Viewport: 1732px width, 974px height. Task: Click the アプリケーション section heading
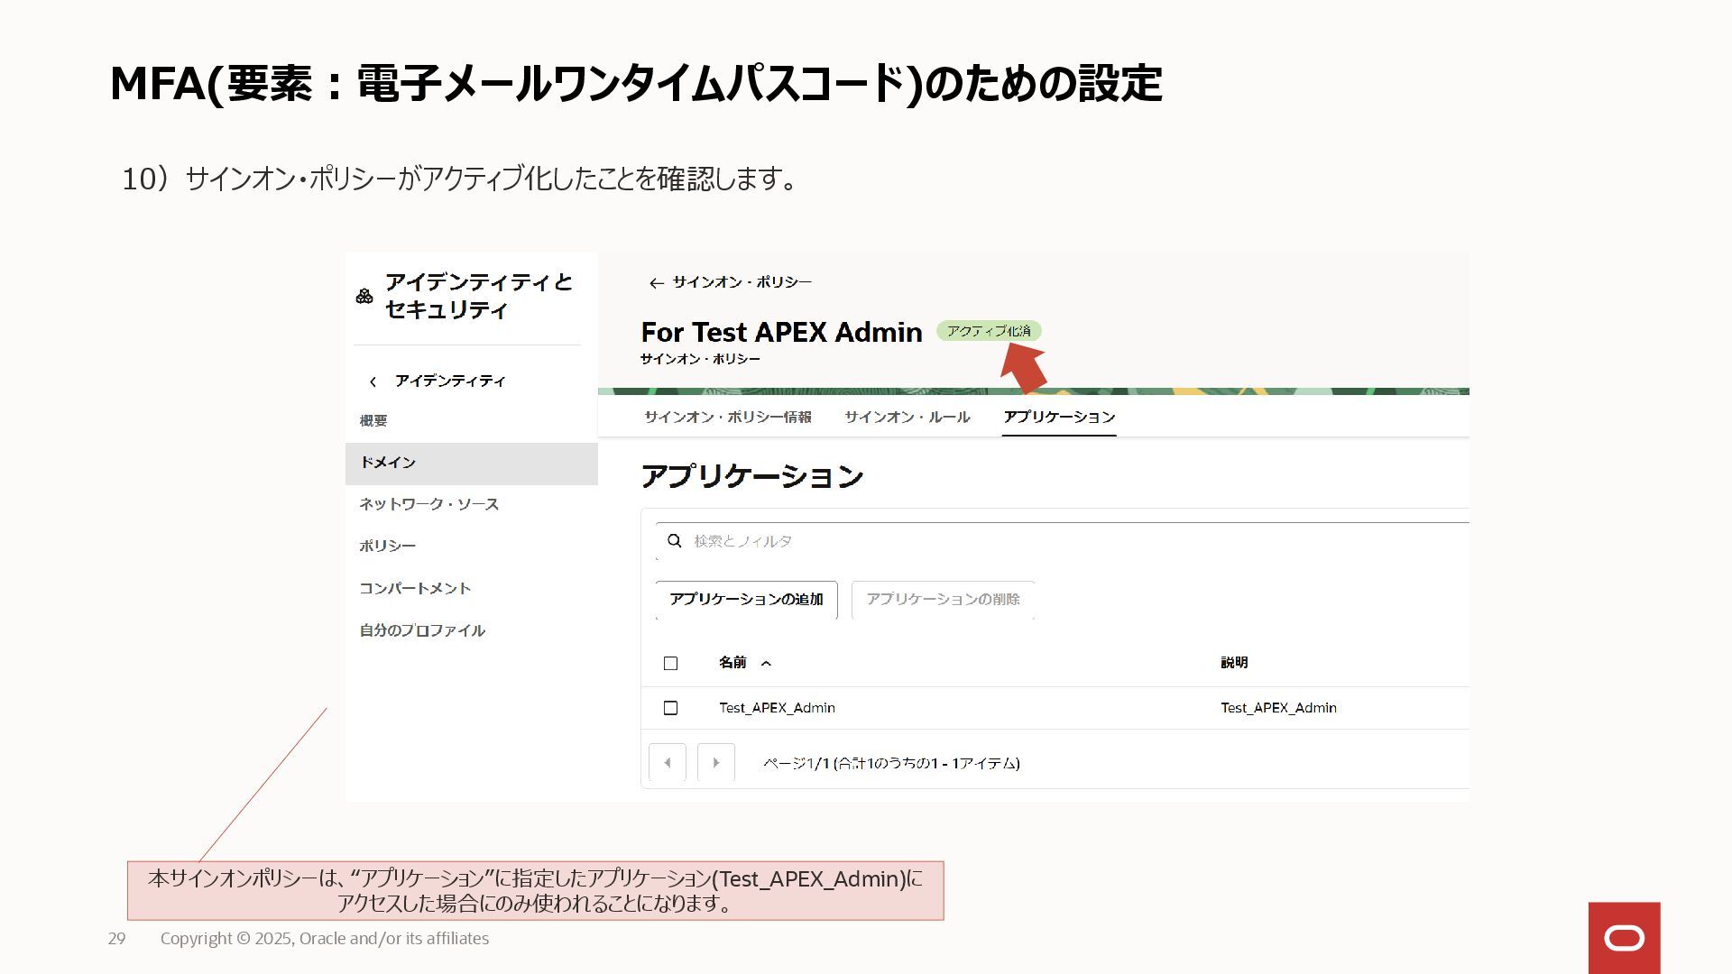point(752,476)
